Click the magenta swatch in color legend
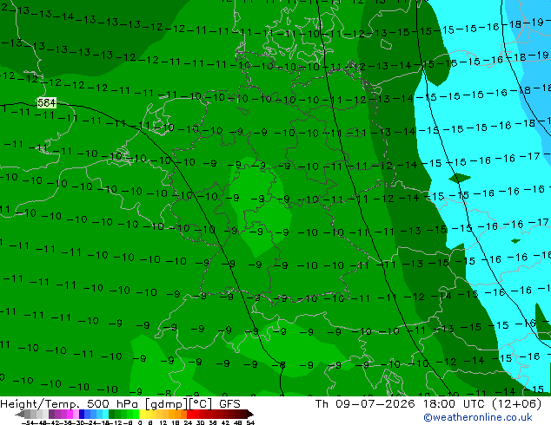 pos(70,414)
